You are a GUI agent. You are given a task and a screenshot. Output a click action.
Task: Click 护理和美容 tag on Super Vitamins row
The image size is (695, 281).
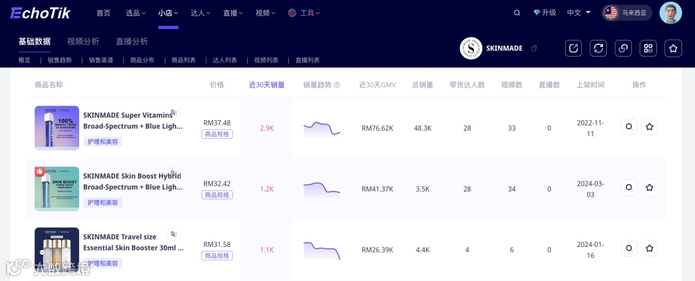pyautogui.click(x=103, y=142)
